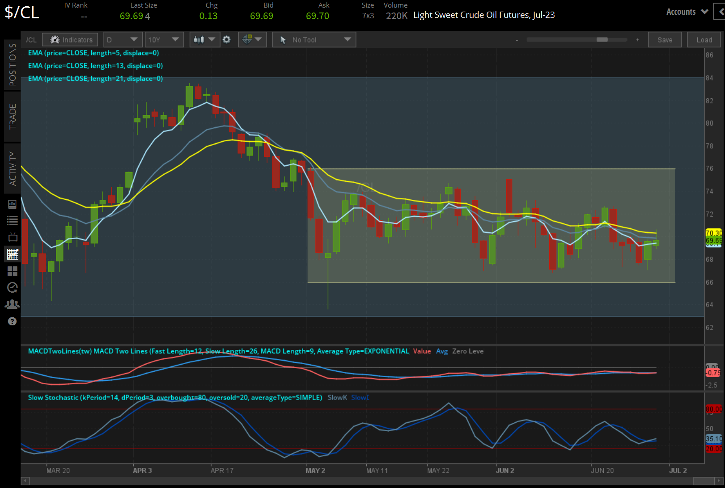Open the help question mark icon
The width and height of the screenshot is (725, 488).
[12, 321]
